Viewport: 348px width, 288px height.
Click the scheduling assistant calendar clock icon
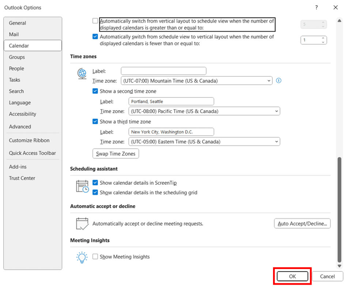click(82, 186)
